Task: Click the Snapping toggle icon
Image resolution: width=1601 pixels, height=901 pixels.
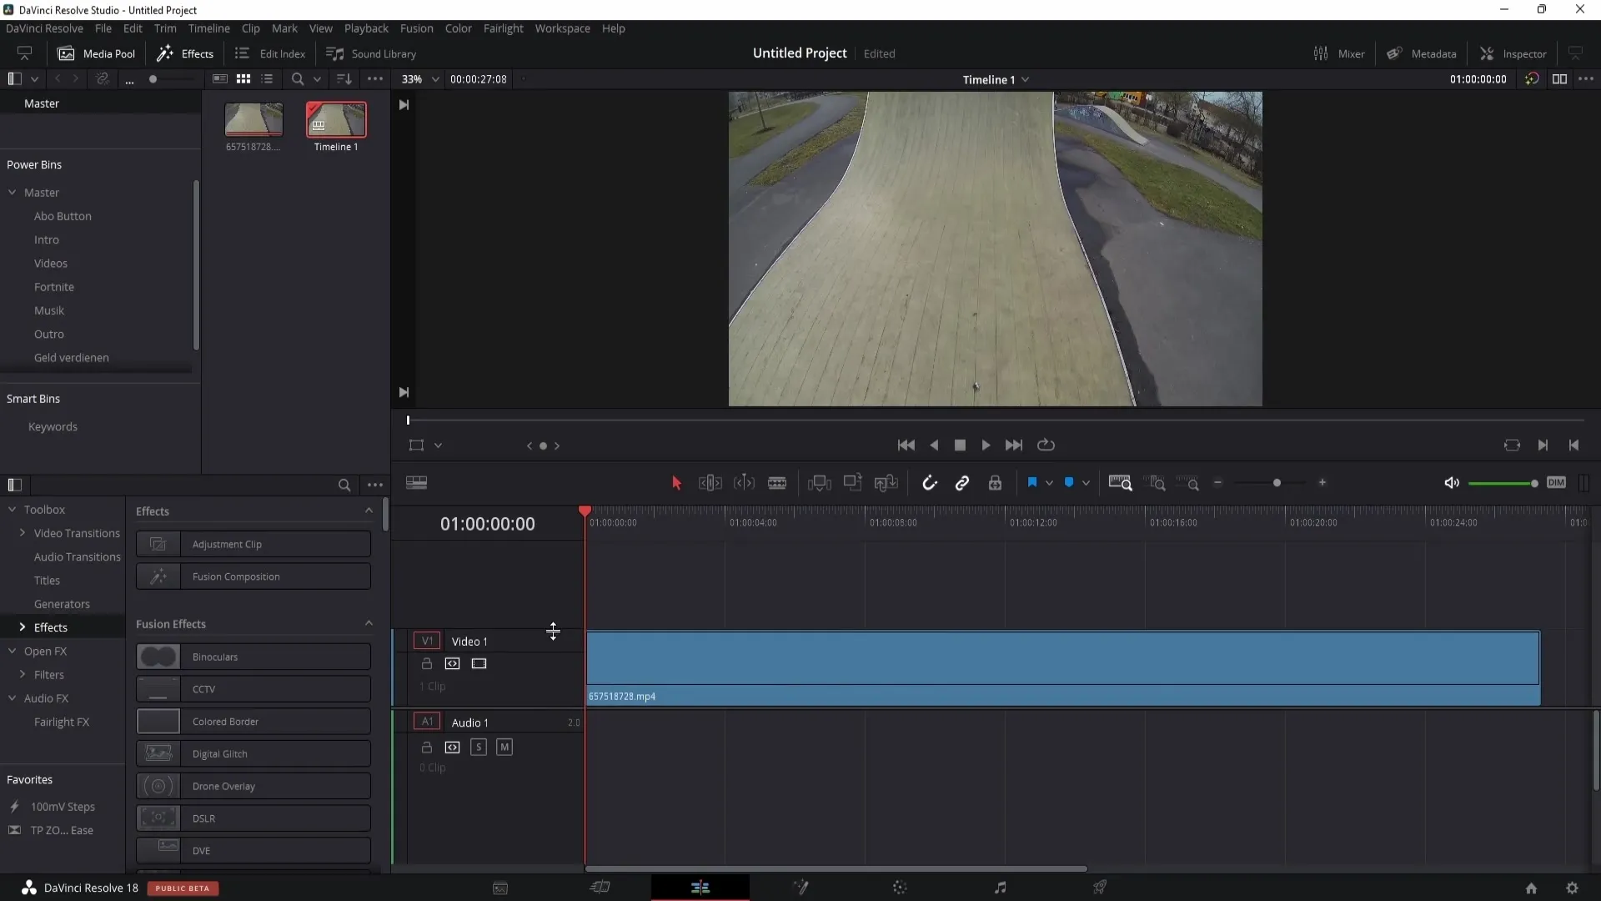Action: point(929,484)
